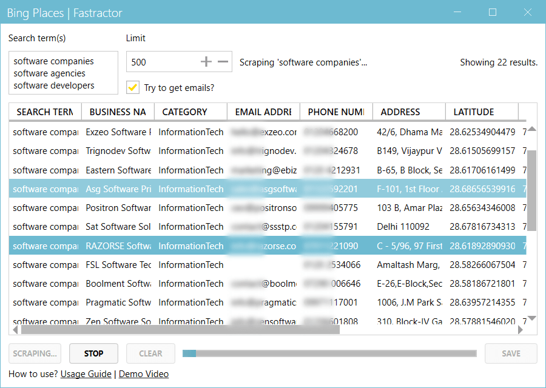Click the STOP button
Viewport: 546px width, 388px height.
click(93, 353)
